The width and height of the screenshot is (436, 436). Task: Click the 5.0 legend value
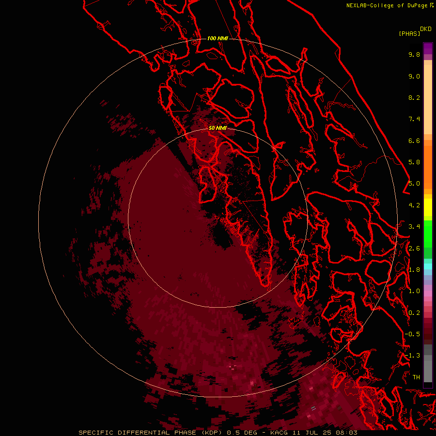[x=414, y=184]
